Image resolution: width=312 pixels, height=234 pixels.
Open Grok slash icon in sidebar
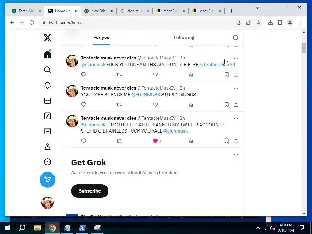47,116
